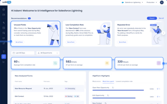Click the See all recommendations link
The height and width of the screenshot is (104, 167).
click(161, 18)
